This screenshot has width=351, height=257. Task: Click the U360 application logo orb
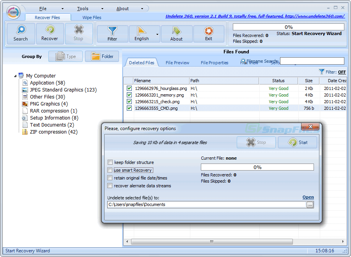(13, 12)
